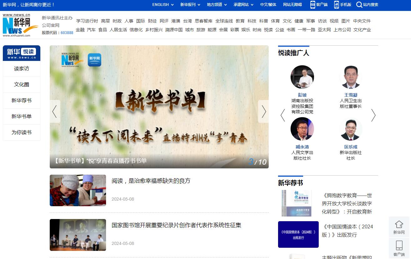
Task: Click the 站内搜索 magnifier icon
Action: click(x=359, y=5)
